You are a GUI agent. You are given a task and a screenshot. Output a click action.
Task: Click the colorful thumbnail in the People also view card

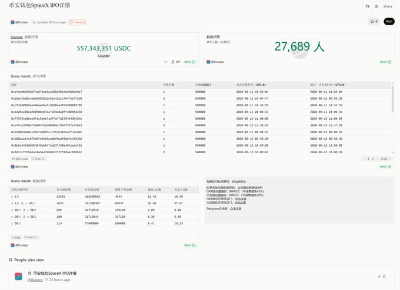pos(18,276)
